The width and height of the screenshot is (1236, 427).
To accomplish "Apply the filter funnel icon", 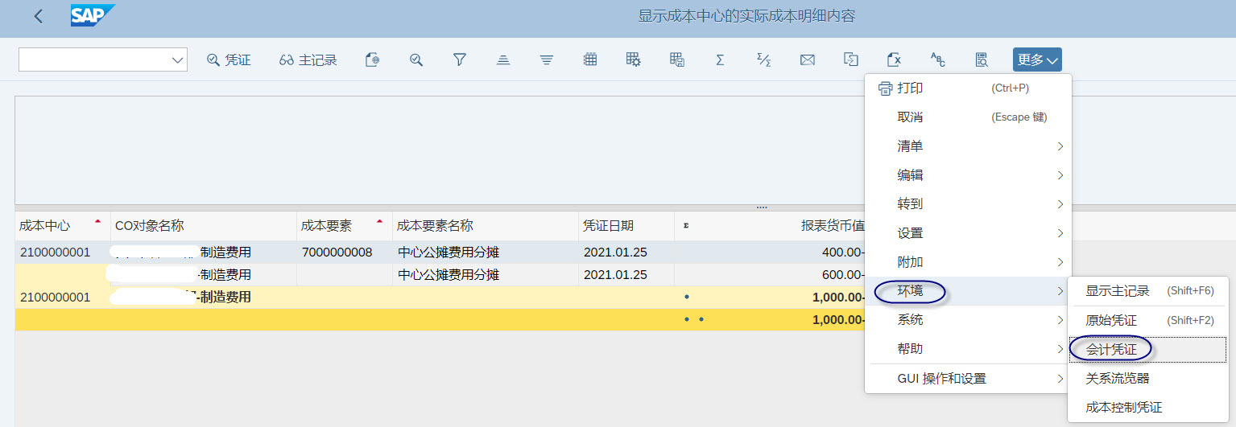I will [x=460, y=60].
